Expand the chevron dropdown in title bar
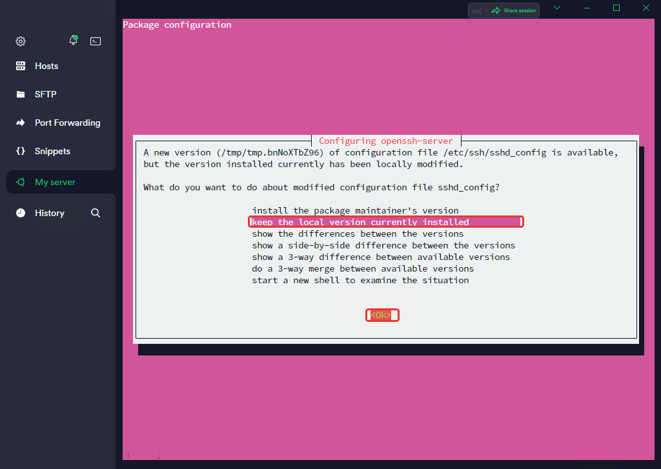This screenshot has height=469, width=661. click(x=557, y=8)
